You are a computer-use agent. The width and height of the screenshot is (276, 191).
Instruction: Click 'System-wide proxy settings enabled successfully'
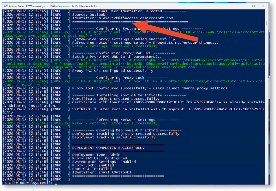(124, 39)
